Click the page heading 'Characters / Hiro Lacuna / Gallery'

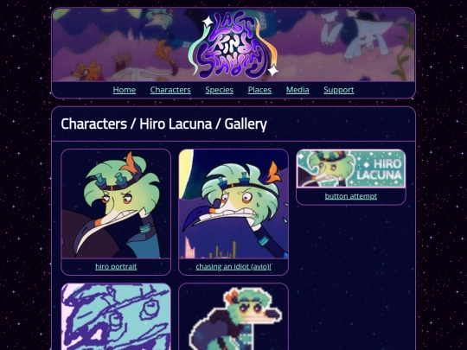[163, 124]
